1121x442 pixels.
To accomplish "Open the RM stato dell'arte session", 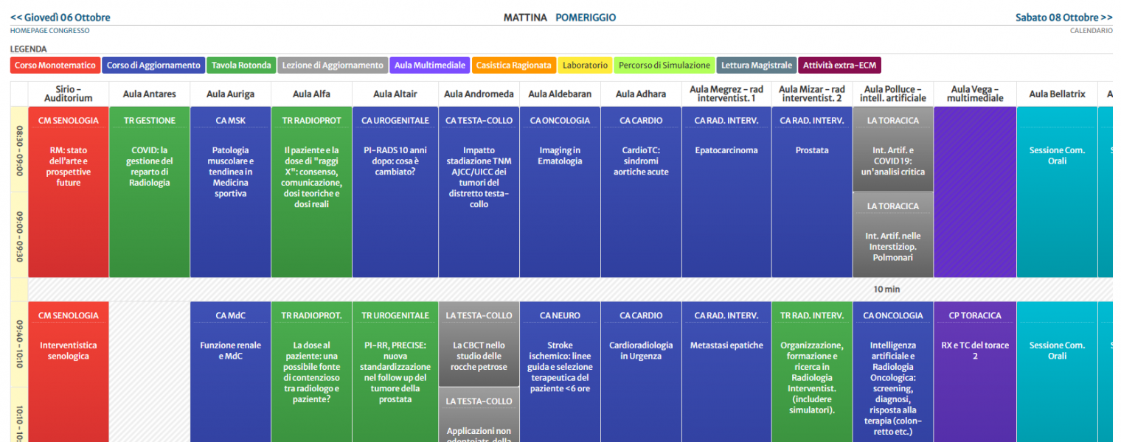I will (68, 166).
